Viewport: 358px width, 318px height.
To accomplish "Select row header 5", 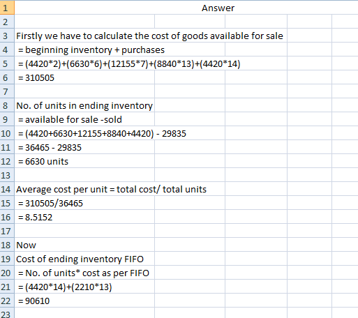I will coord(7,63).
